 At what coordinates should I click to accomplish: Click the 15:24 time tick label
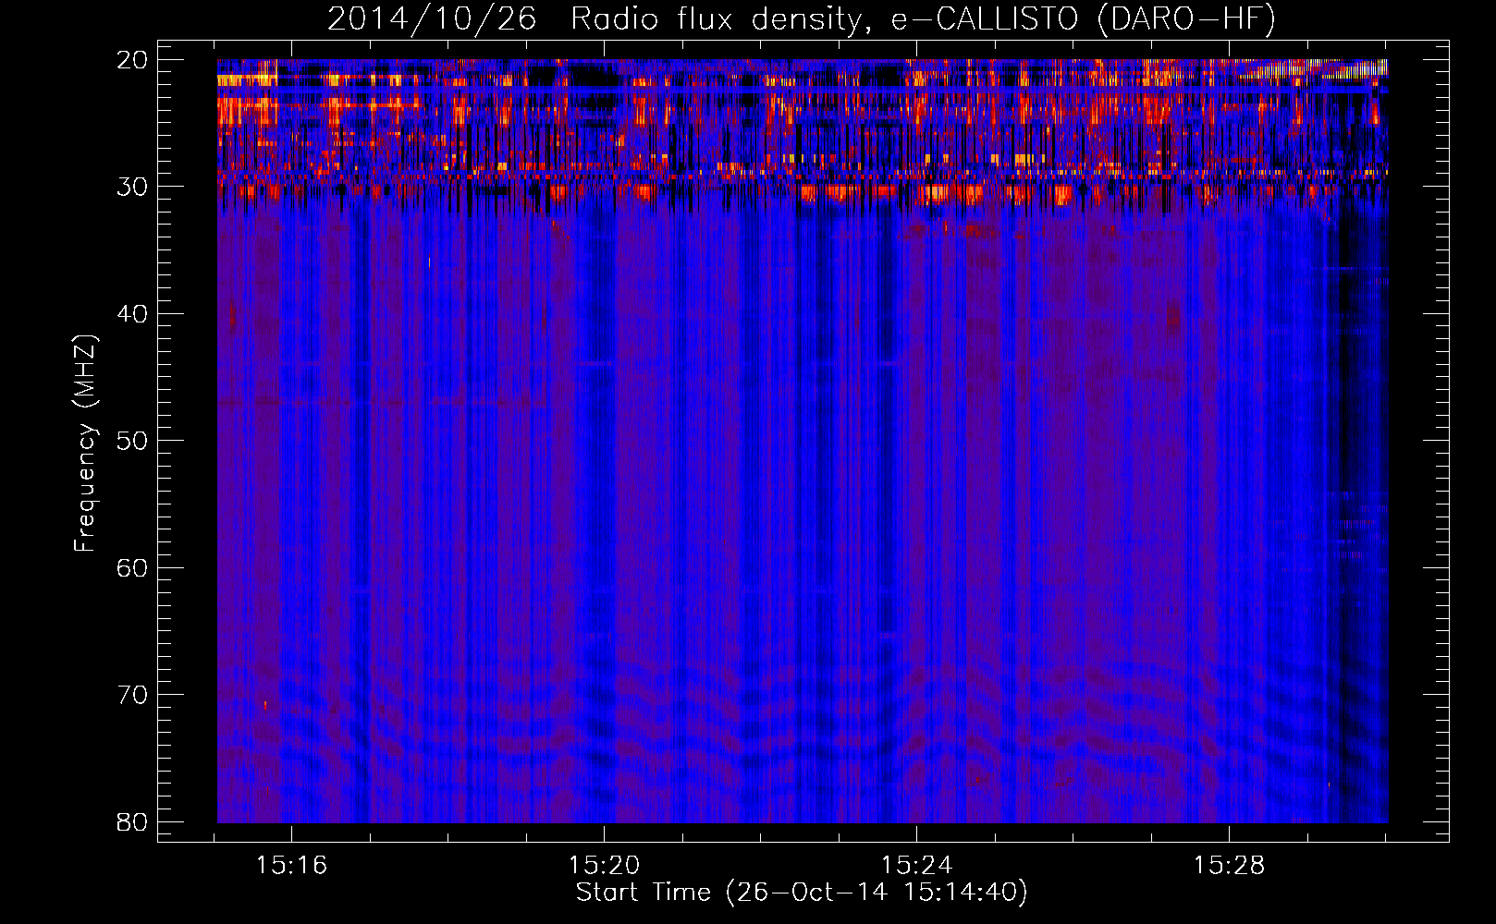916,866
